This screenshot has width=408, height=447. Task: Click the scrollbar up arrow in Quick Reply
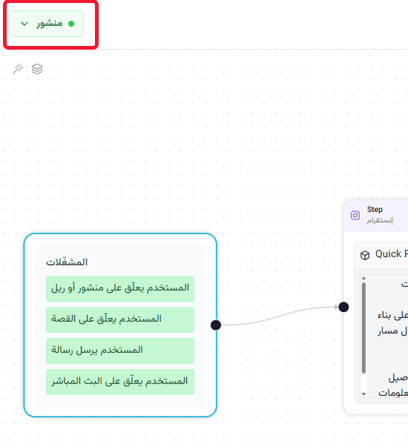pyautogui.click(x=363, y=278)
